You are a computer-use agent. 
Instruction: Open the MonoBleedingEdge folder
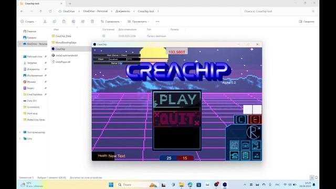(x=64, y=43)
